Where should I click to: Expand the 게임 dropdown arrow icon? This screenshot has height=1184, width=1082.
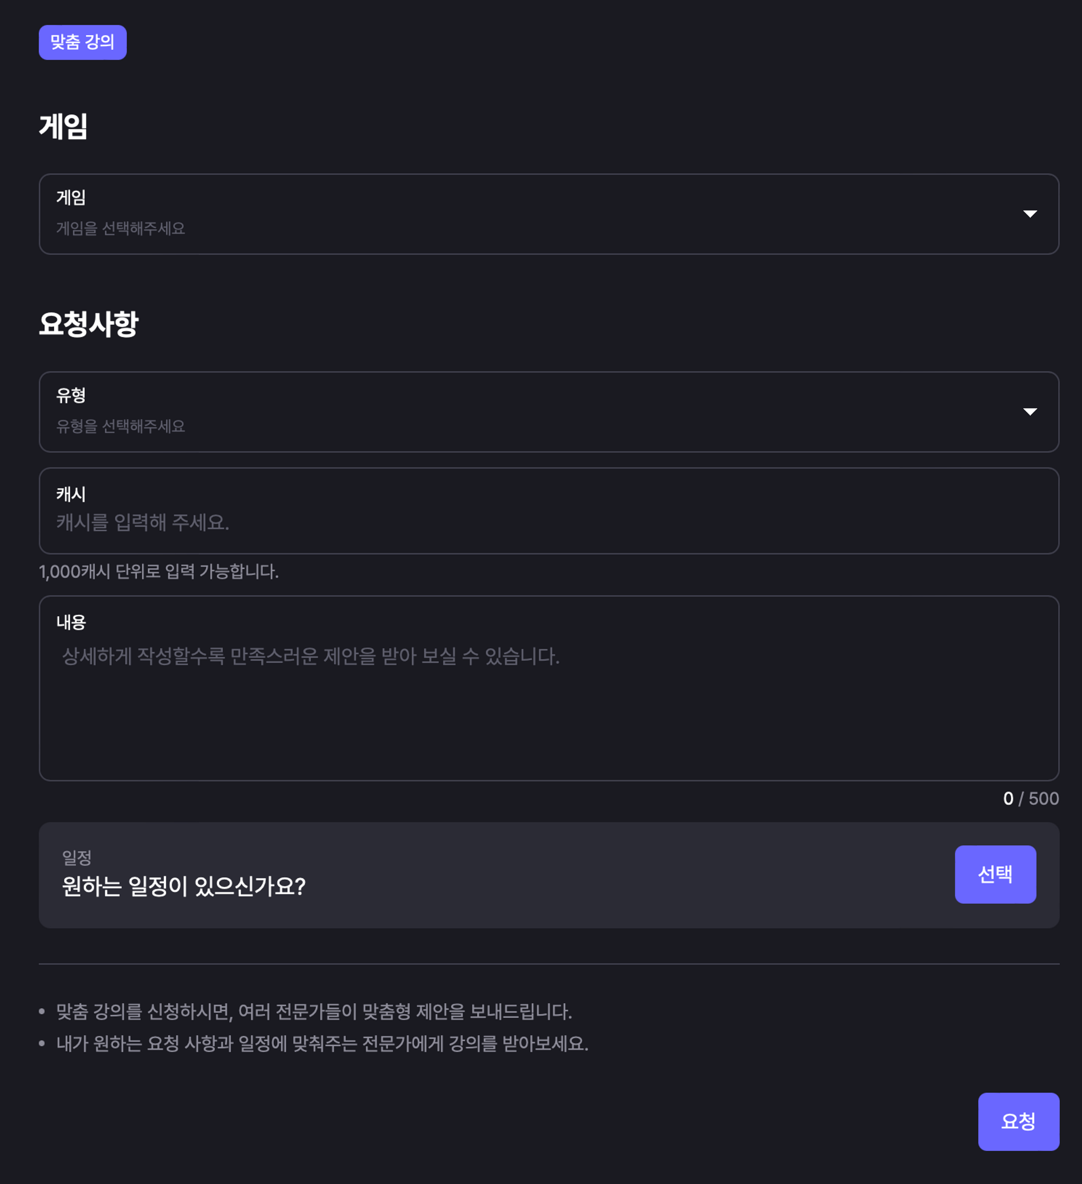pyautogui.click(x=1030, y=214)
